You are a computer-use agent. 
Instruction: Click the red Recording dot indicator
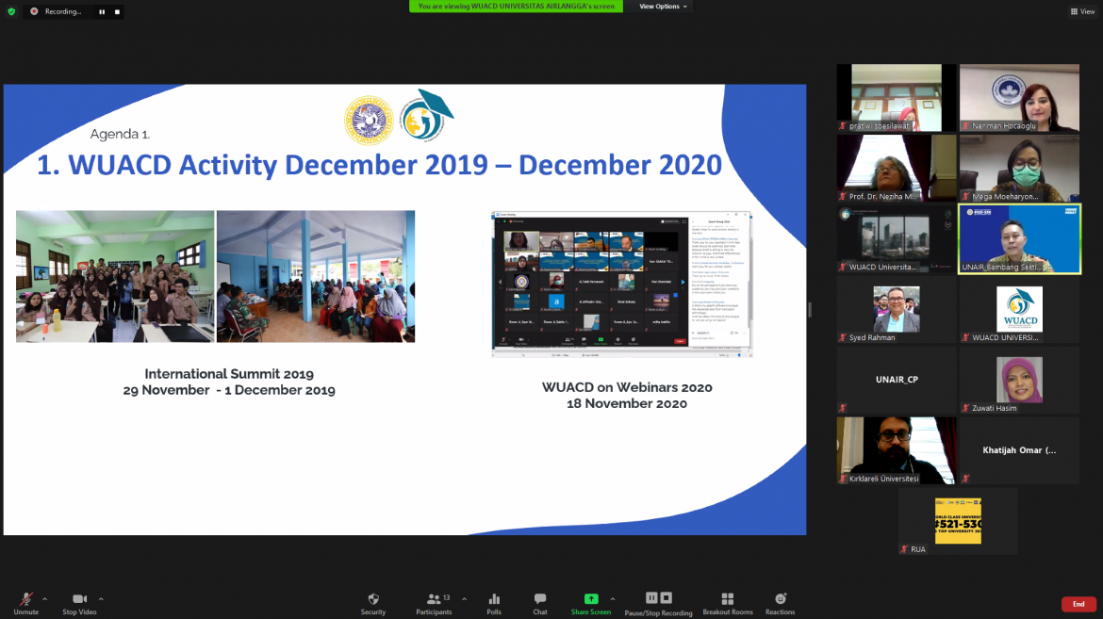[34, 11]
